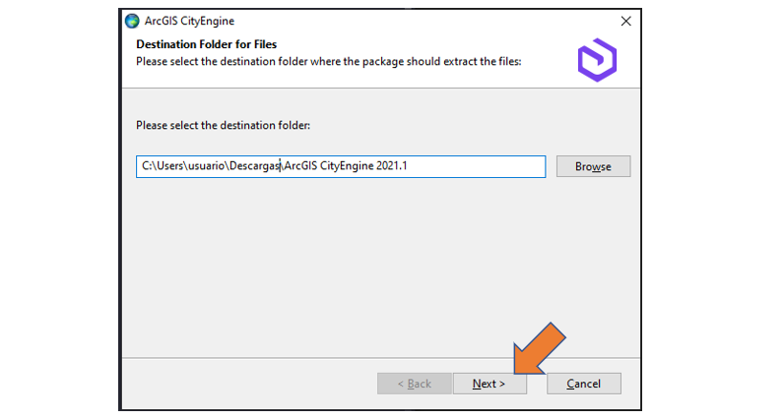Screen dimensions: 784x419
Task: Click '2021.1' at the path end
Action: pos(391,166)
